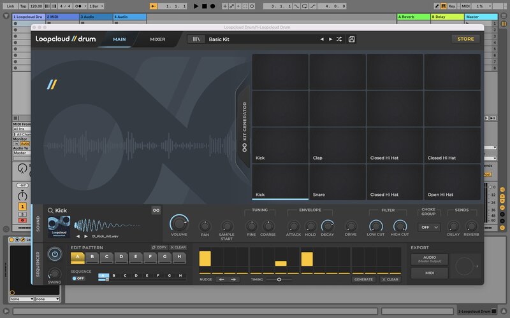Select edit pattern D
510x318 pixels.
121,258
